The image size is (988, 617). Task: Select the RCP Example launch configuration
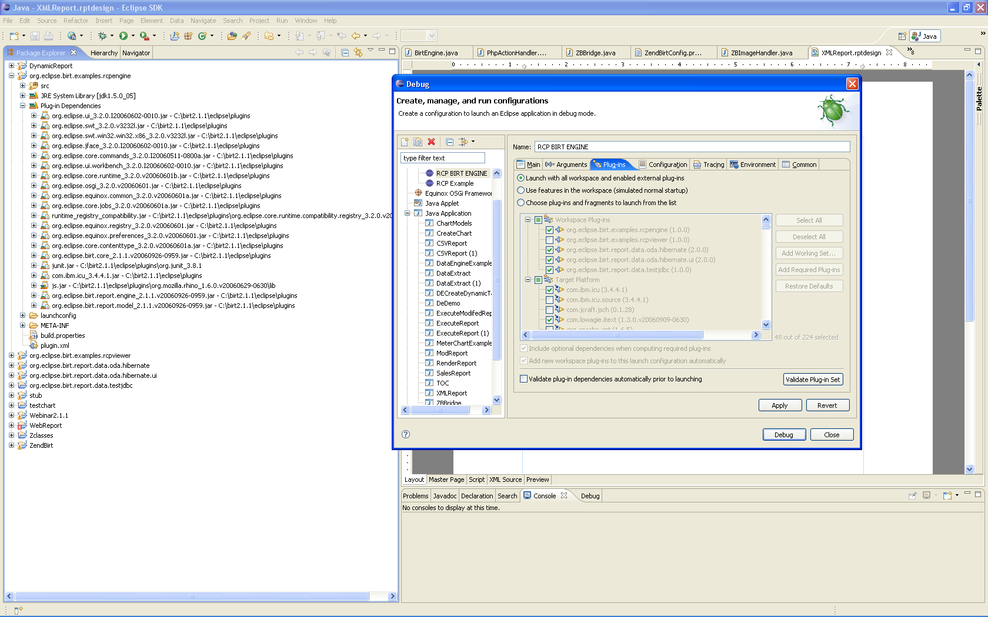pyautogui.click(x=455, y=183)
